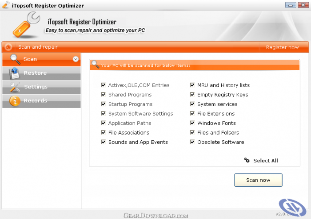The width and height of the screenshot is (311, 219).
Task: Toggle Empty Registry Keys checkbox
Action: pos(192,94)
